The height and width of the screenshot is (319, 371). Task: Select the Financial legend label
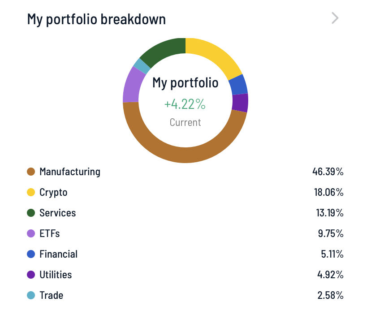pyautogui.click(x=58, y=254)
